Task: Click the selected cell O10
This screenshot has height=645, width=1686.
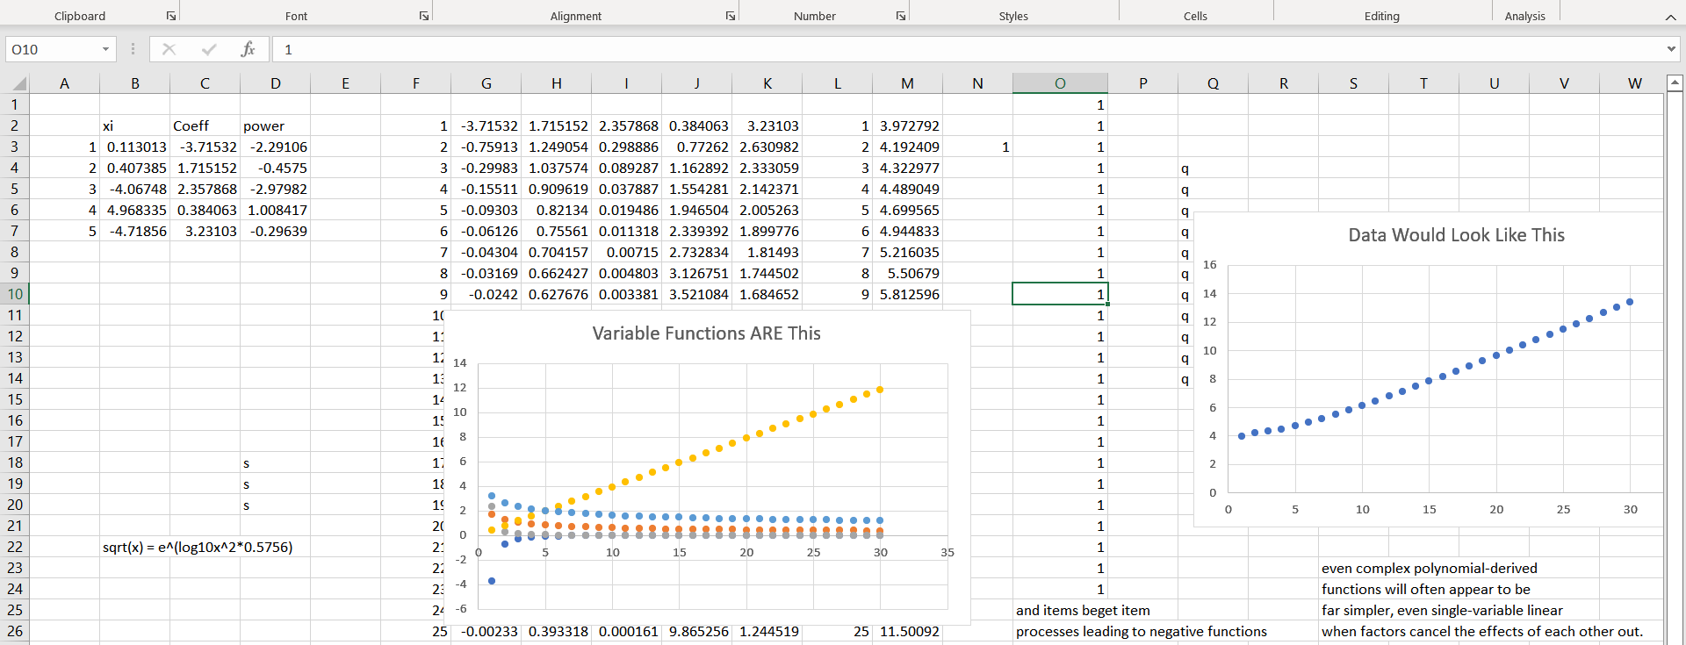Action: pos(1060,294)
